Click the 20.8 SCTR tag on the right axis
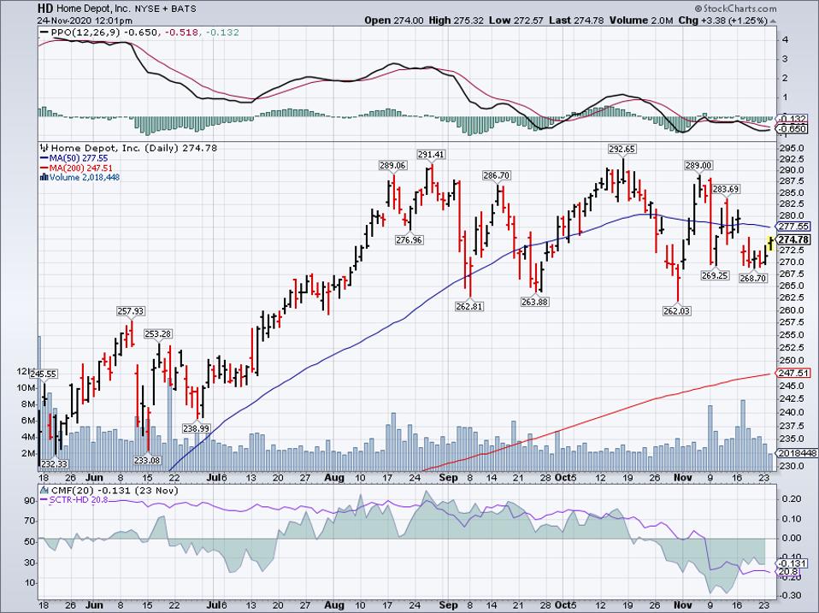 point(787,572)
